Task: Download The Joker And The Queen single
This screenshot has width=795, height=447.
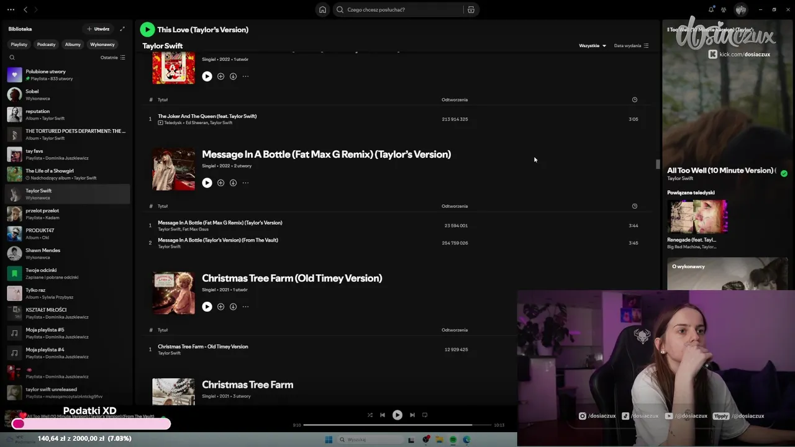Action: 233,76
